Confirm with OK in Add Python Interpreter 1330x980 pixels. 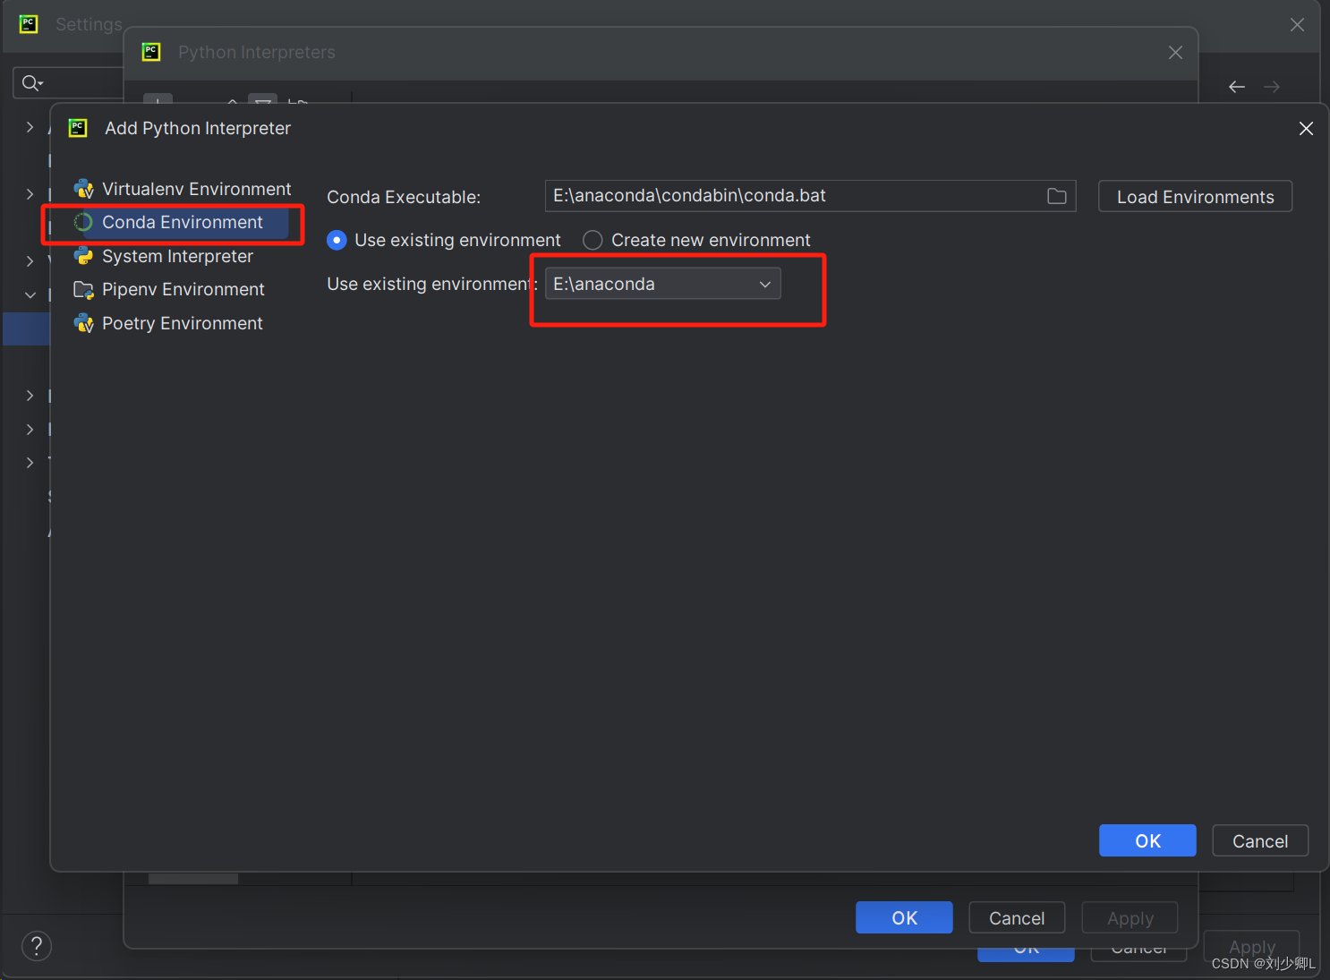click(x=1147, y=840)
